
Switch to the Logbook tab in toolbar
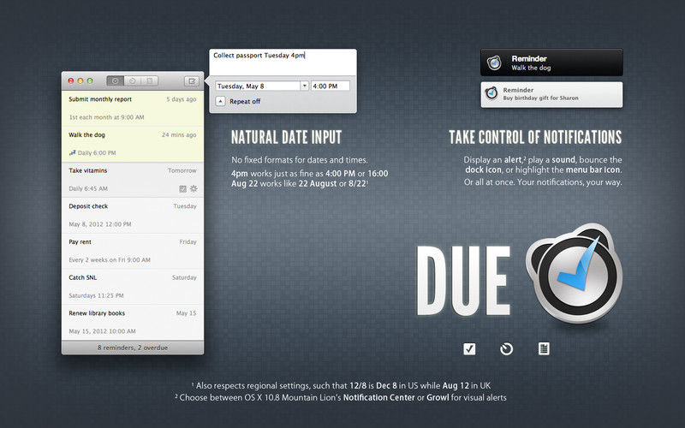(x=149, y=80)
